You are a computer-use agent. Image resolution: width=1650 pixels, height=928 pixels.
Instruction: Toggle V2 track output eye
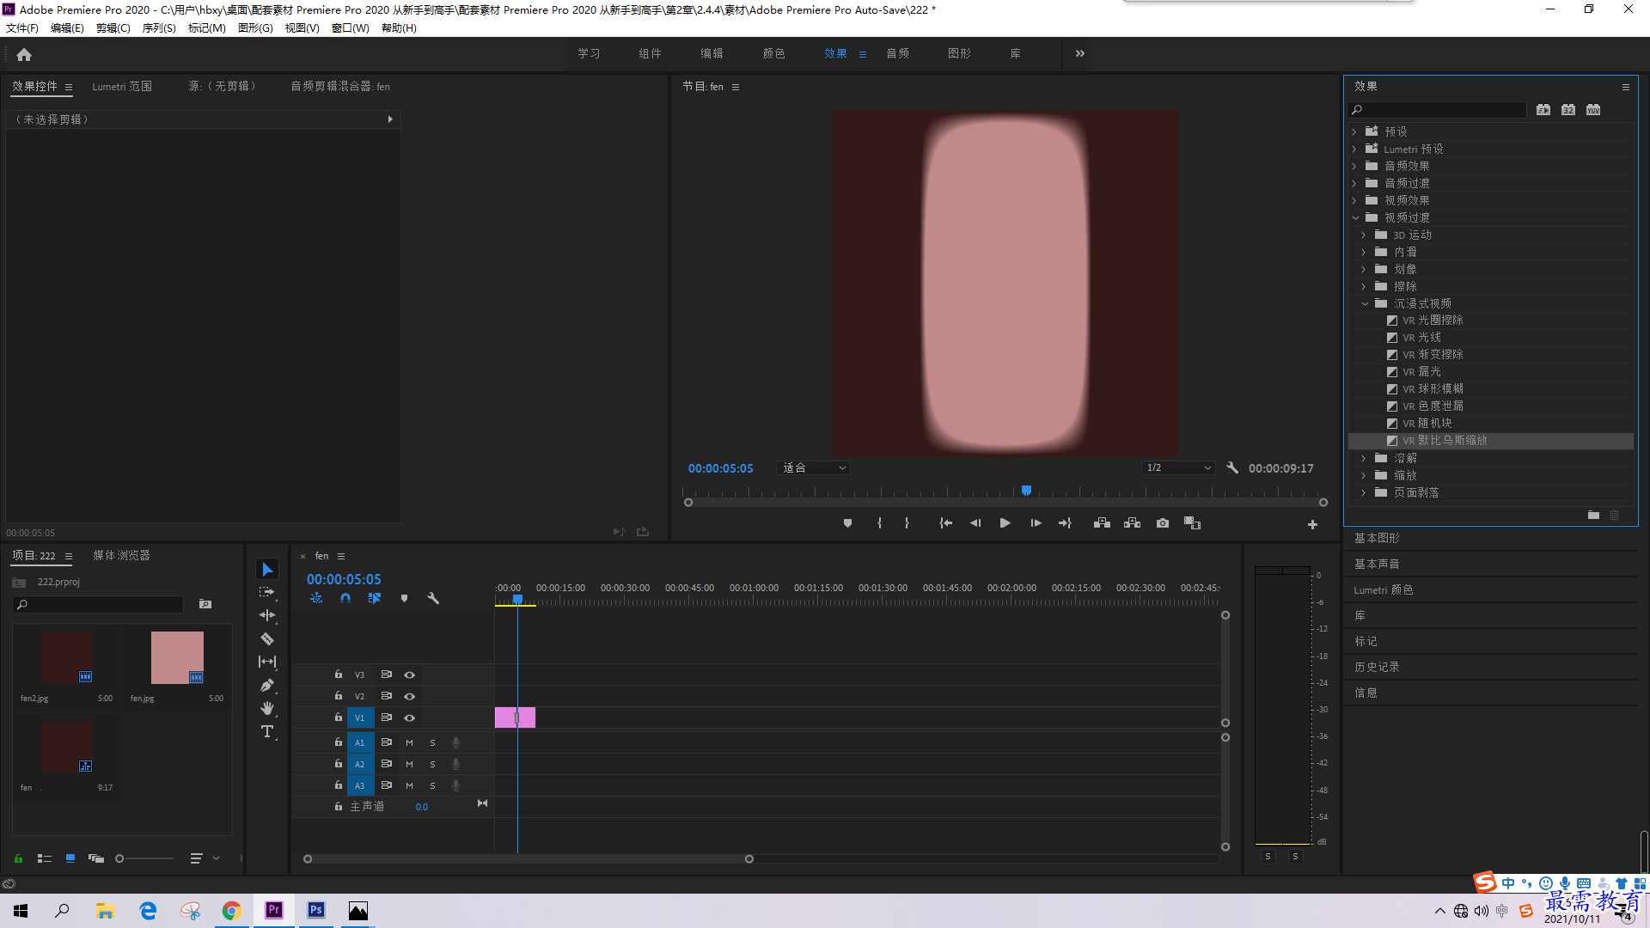(410, 697)
